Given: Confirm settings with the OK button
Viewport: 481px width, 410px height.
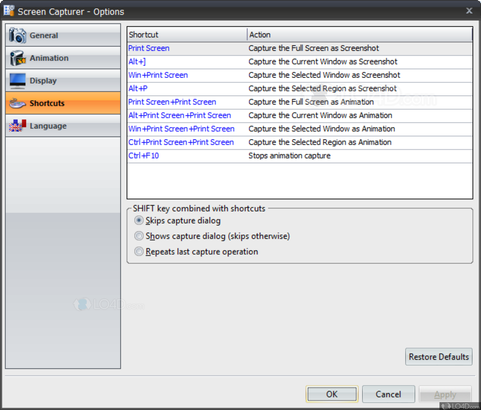Looking at the screenshot, I should 332,394.
